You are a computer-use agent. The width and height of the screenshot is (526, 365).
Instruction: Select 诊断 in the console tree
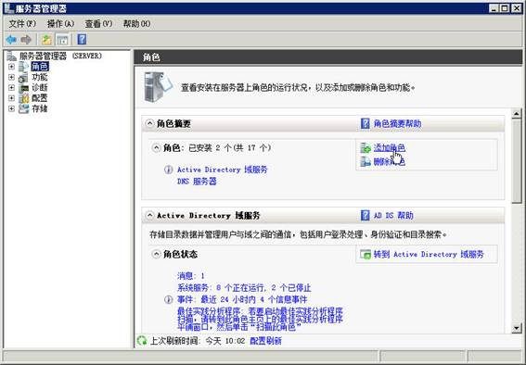click(x=40, y=88)
